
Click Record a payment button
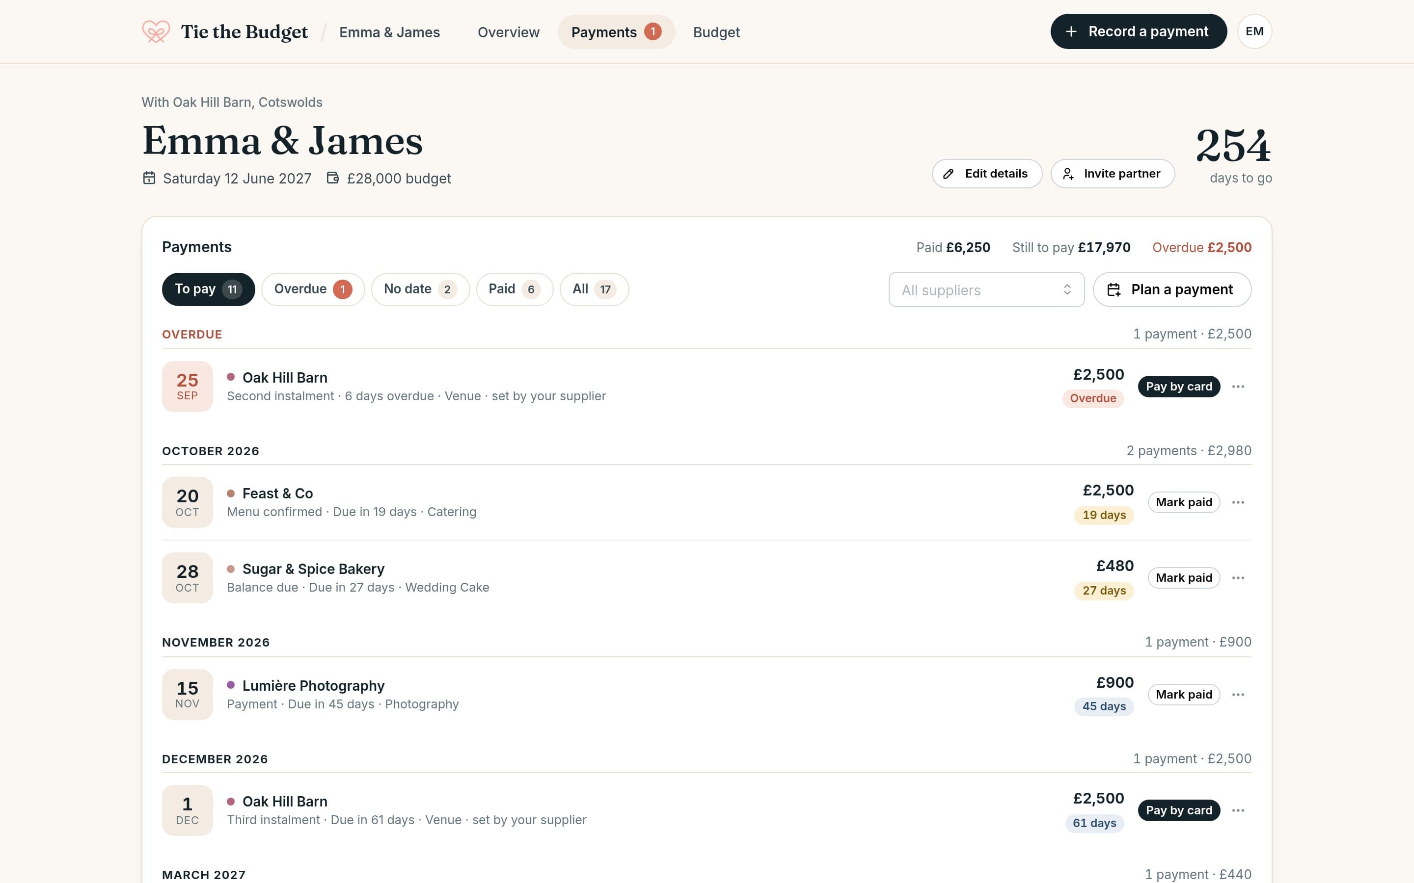pyautogui.click(x=1138, y=31)
